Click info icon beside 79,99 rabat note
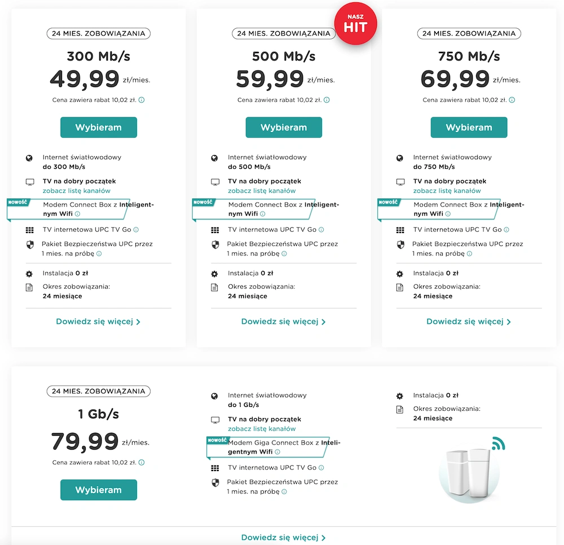Screen dimensions: 564x545 tap(142, 463)
